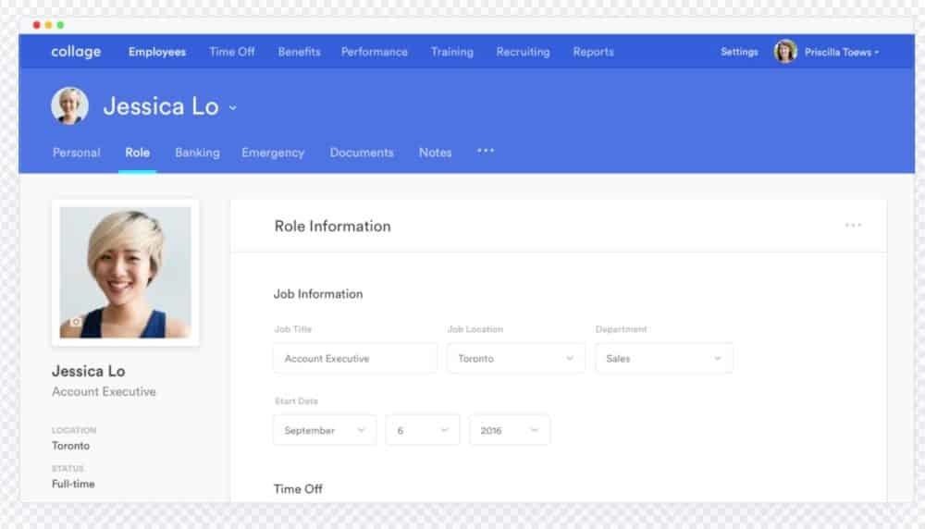Click the camera icon on profile photo

pos(76,323)
